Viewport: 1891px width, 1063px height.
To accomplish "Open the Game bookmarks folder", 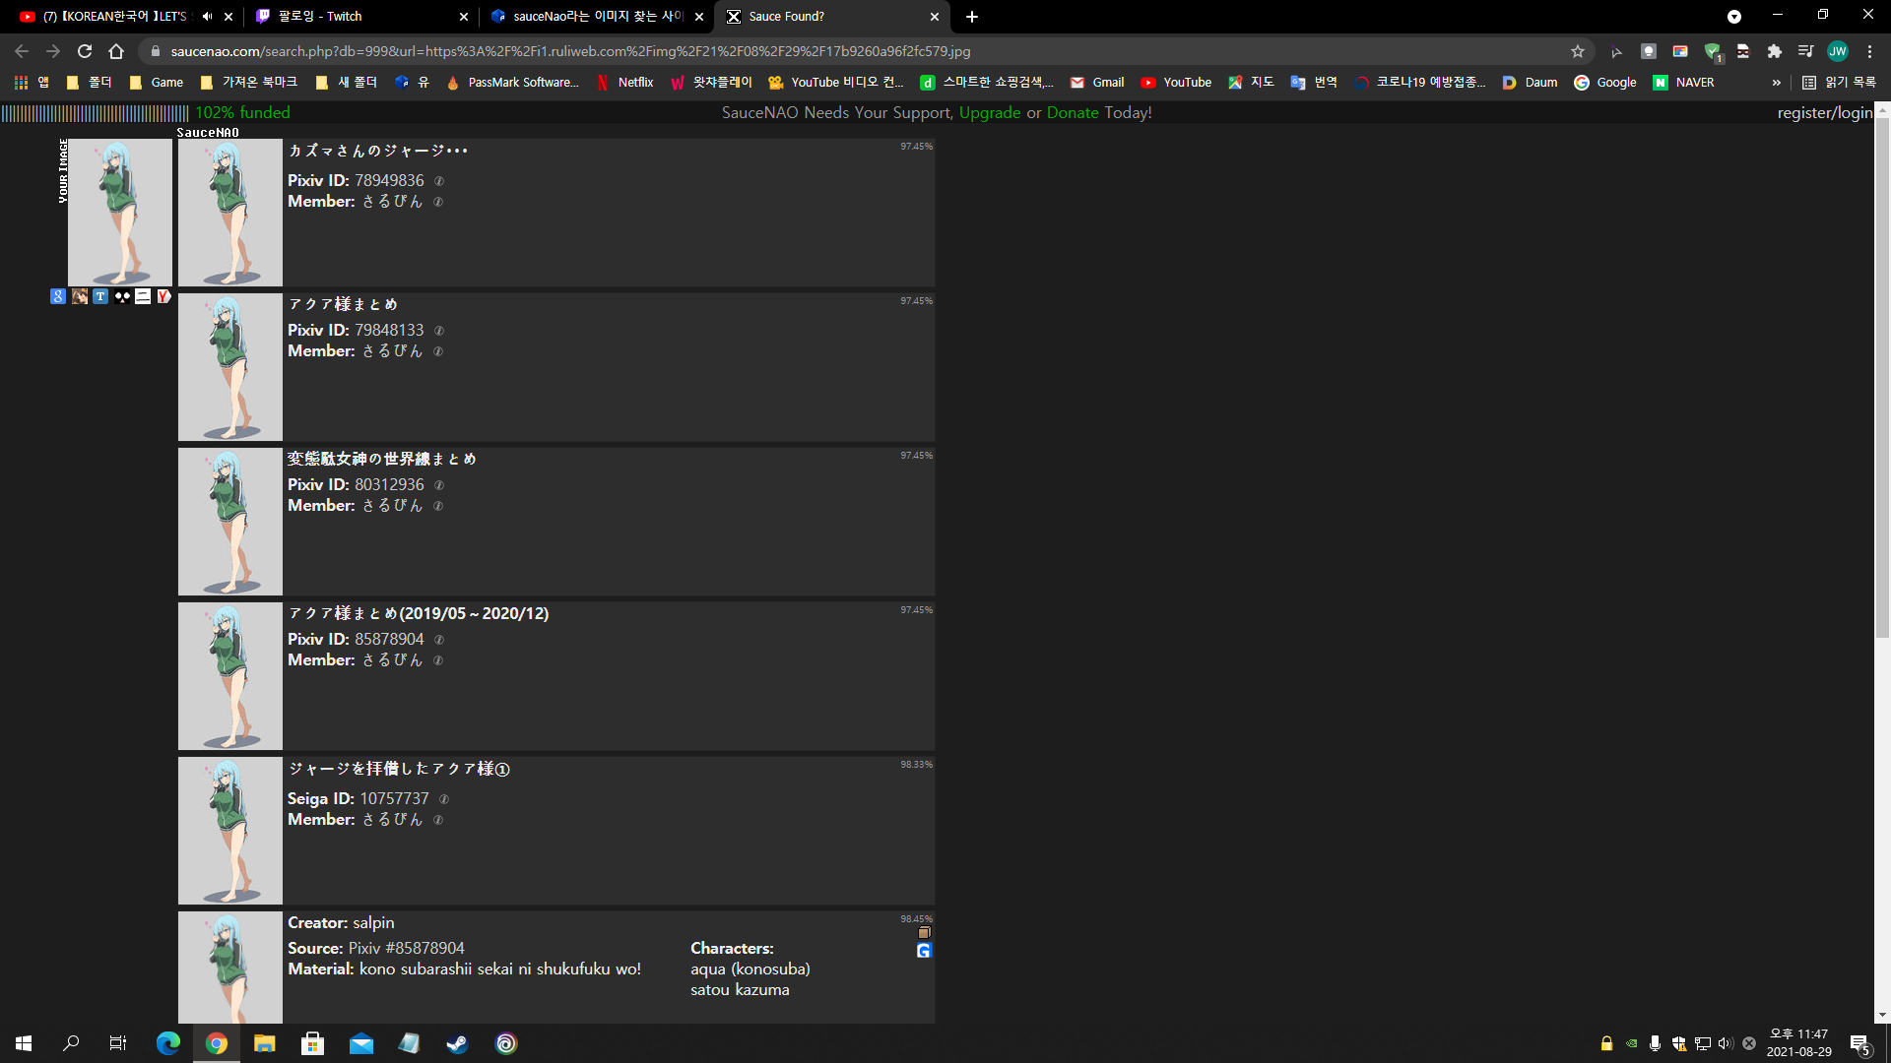I will [x=157, y=83].
